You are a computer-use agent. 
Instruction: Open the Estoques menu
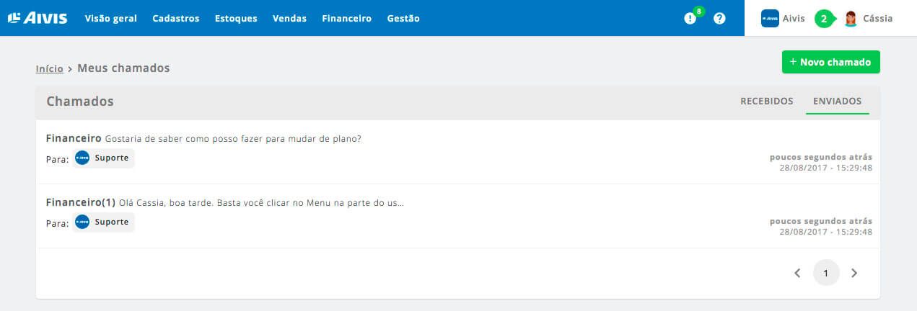point(236,19)
